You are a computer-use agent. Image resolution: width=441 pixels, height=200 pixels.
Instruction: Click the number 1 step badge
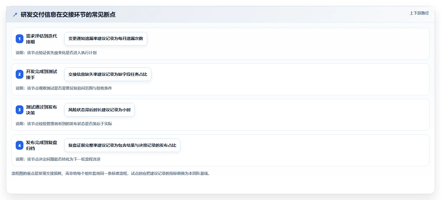(20, 39)
